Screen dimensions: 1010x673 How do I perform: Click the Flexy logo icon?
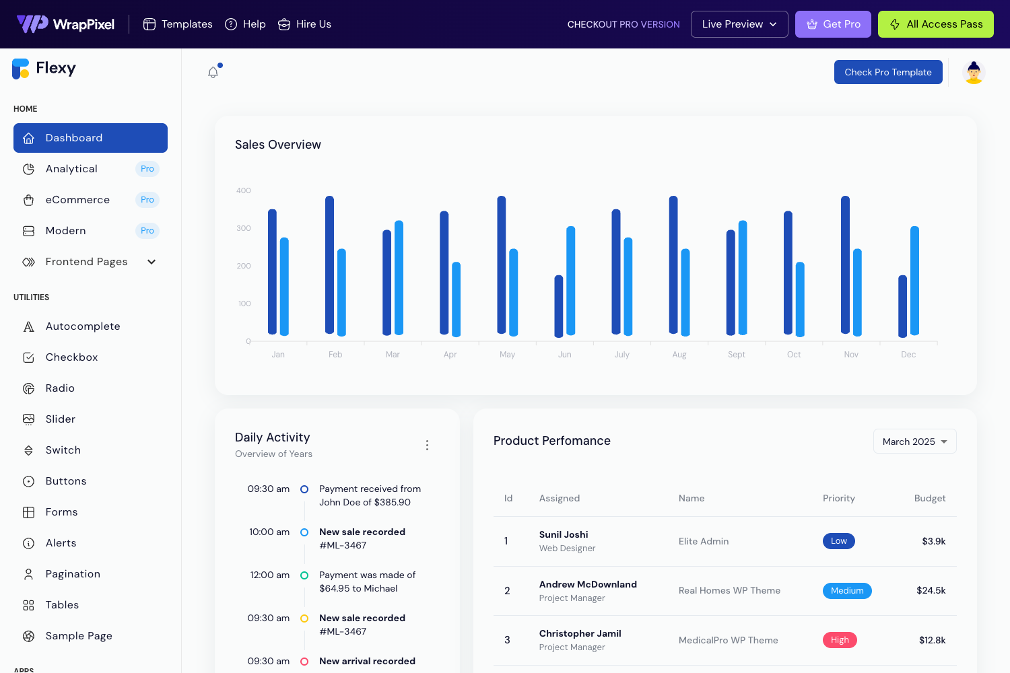[x=20, y=69]
